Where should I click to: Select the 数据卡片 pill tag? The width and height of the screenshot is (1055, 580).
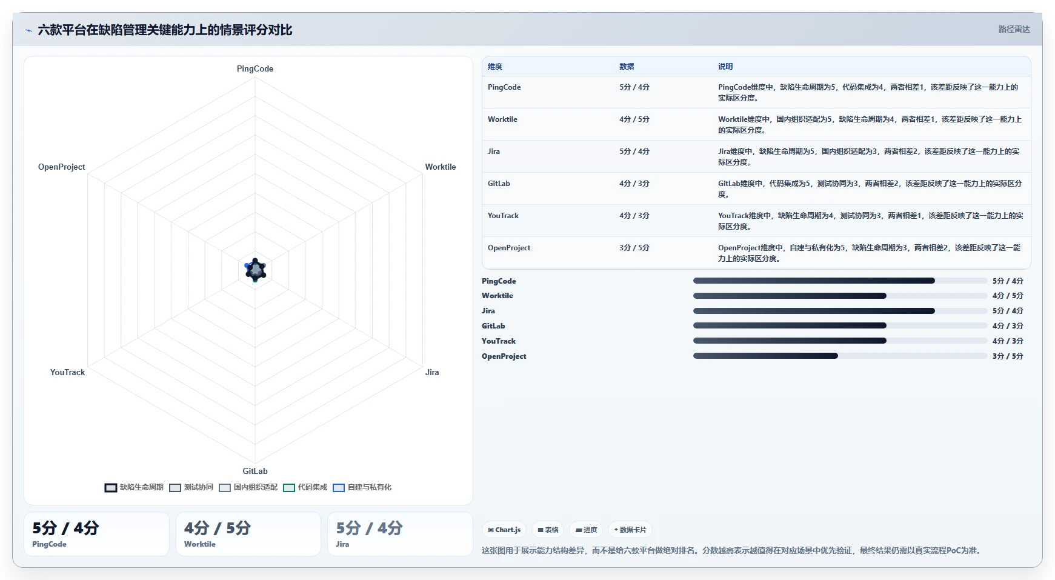click(630, 530)
